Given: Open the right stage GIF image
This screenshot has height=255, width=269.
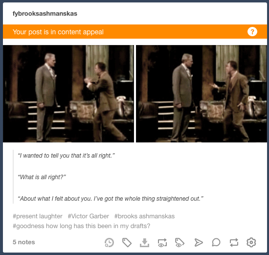Looking at the screenshot, I should pyautogui.click(x=202, y=94).
